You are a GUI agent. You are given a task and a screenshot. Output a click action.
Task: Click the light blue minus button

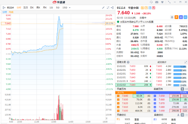(185, 17)
